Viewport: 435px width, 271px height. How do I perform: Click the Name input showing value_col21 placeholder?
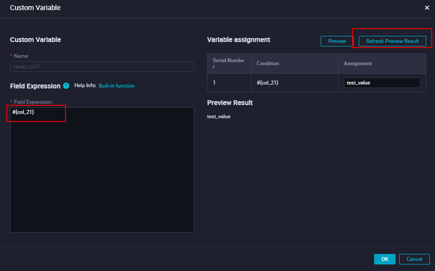click(102, 67)
